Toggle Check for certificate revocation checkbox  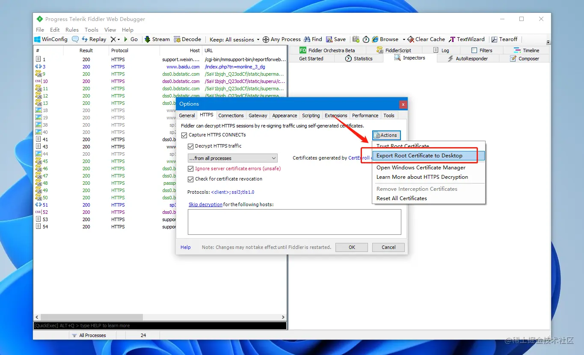tap(191, 179)
